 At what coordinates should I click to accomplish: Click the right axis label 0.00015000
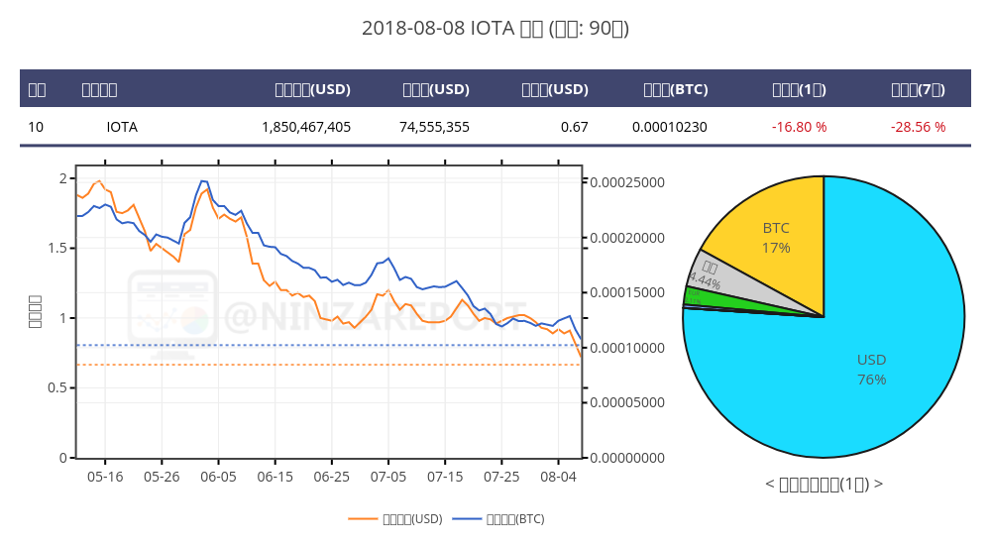click(x=627, y=292)
